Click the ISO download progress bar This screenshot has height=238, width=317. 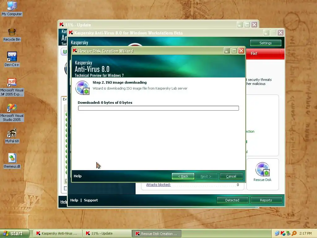158,108
